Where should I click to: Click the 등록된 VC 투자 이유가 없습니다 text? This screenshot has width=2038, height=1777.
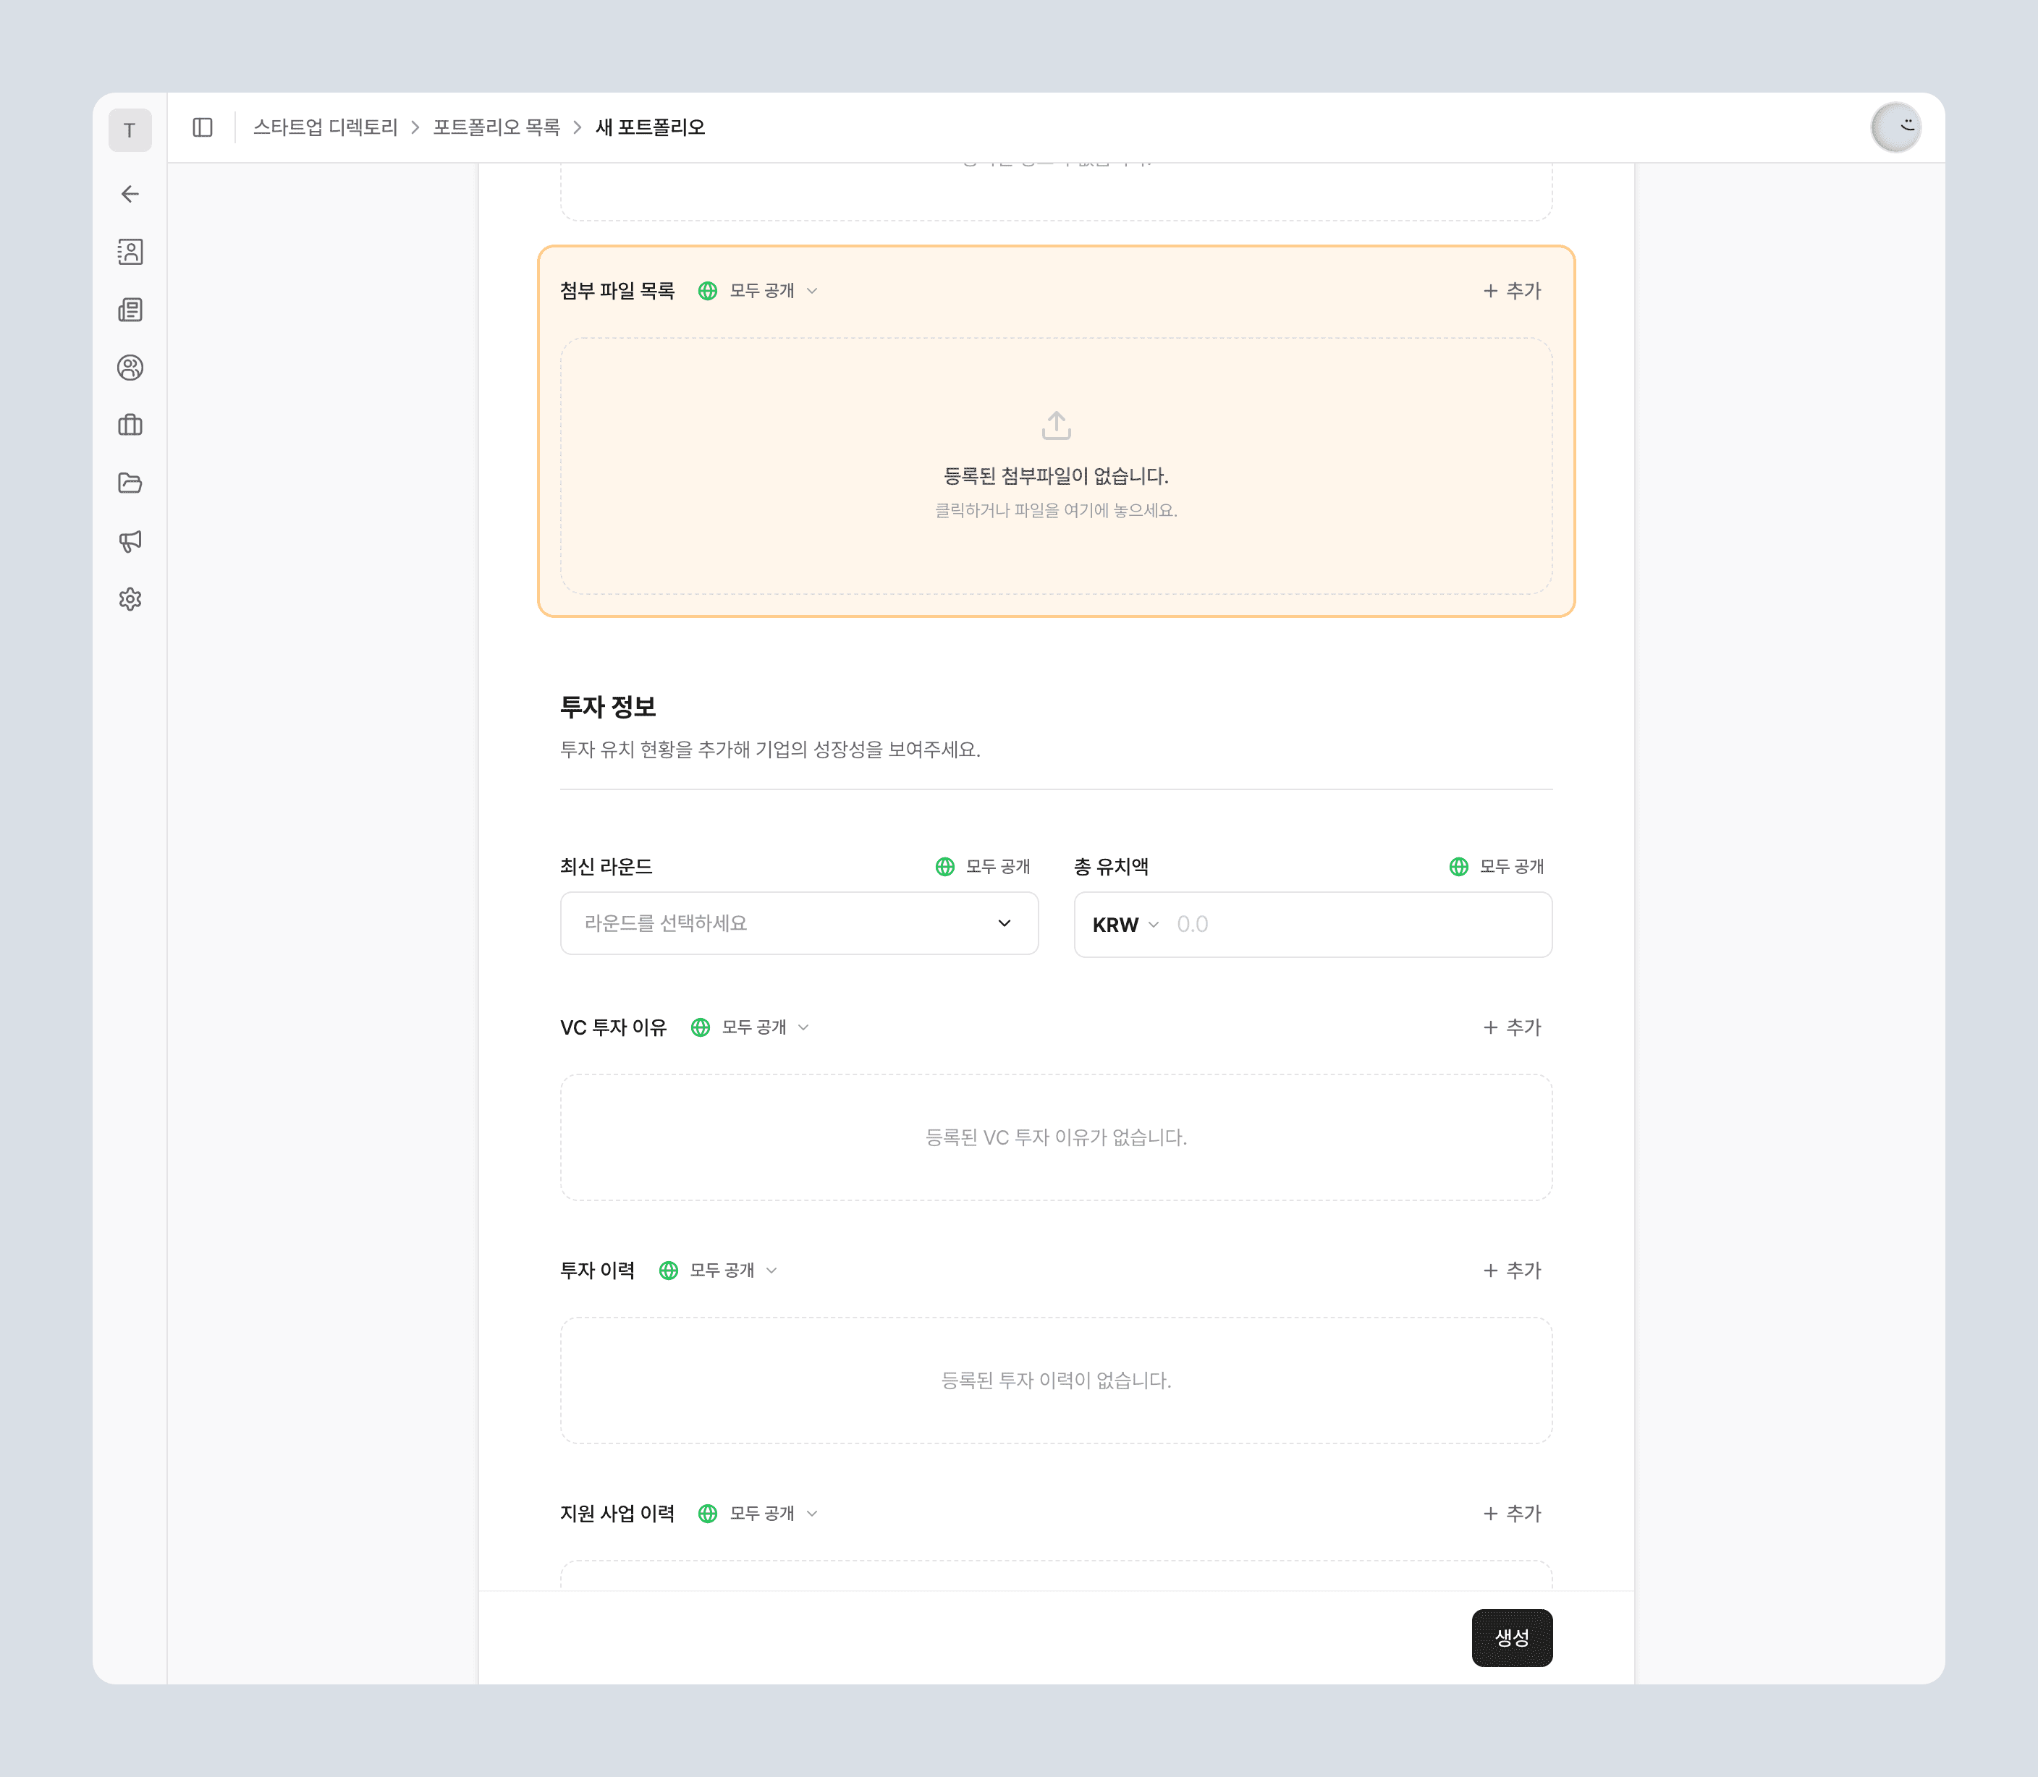tap(1056, 1137)
